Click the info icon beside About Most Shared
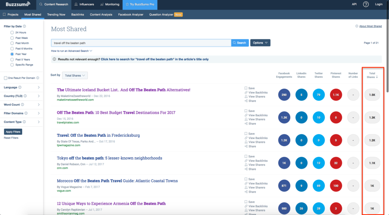This screenshot has height=215, width=389. pyautogui.click(x=357, y=26)
